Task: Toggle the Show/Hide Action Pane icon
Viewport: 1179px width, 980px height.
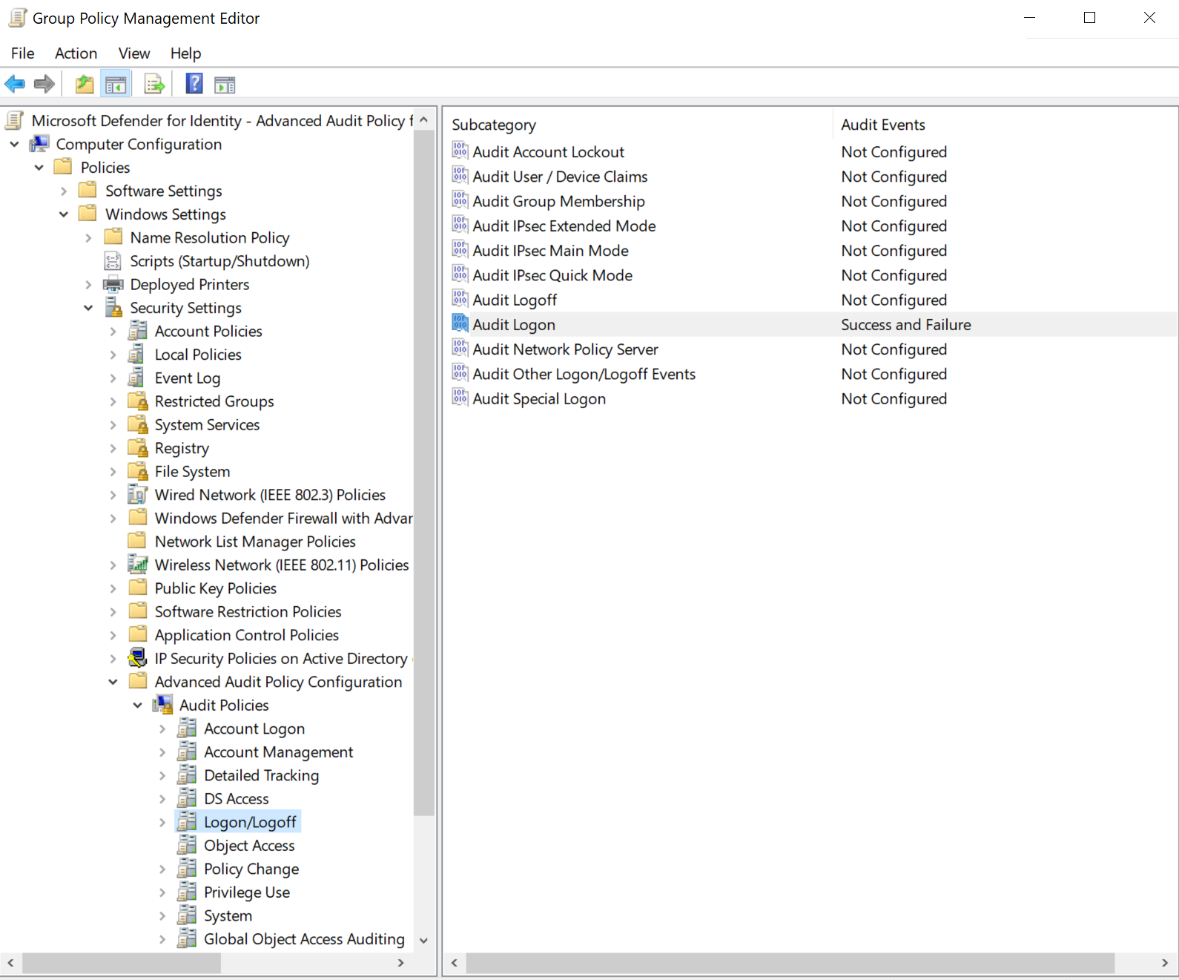Action: [x=225, y=85]
